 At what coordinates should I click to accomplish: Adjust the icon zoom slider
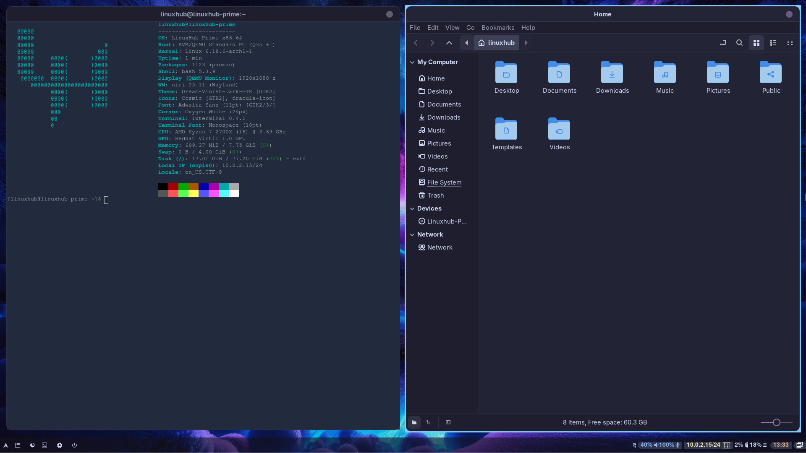pos(776,422)
